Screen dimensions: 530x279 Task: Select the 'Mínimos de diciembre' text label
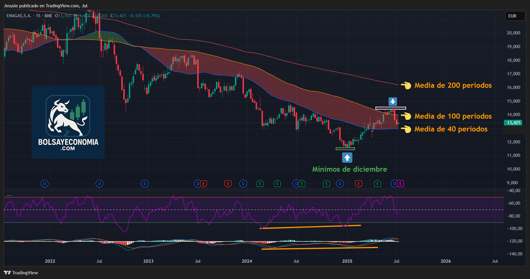(x=349, y=169)
